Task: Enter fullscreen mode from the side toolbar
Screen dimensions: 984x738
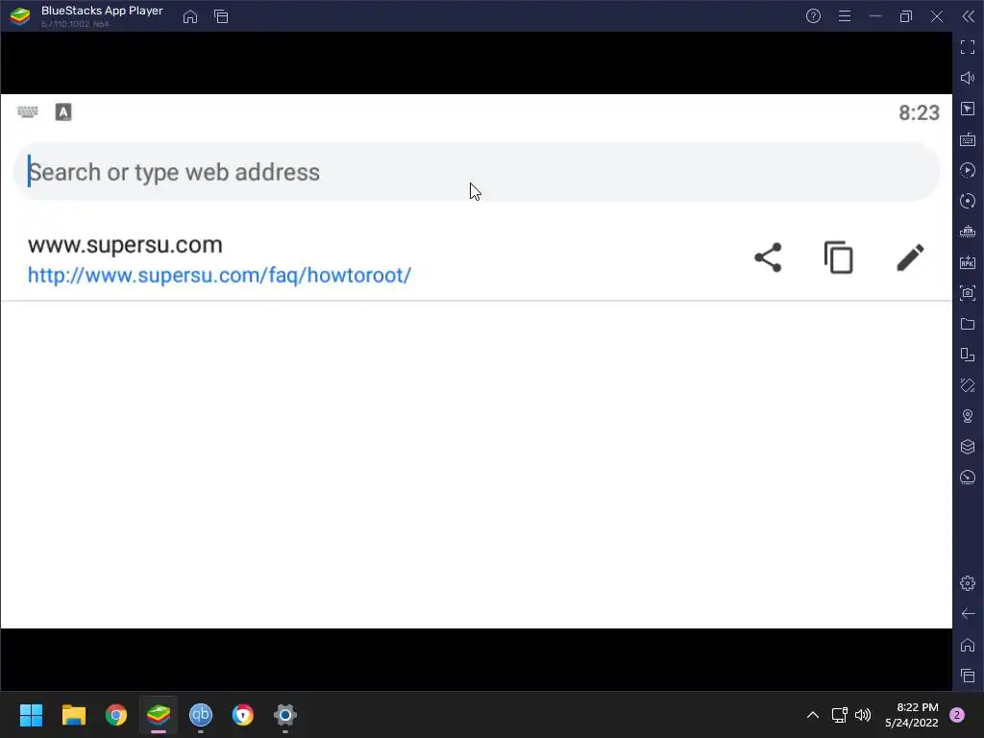Action: [968, 47]
